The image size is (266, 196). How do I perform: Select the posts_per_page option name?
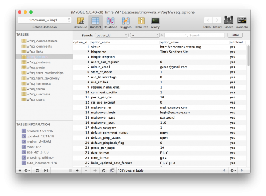(103, 148)
